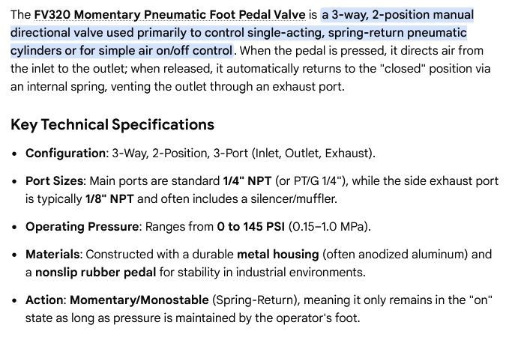Click the (0.15–1.0 MPa) pressure range text
Screen dimensions: 515x337
[x=329, y=227]
